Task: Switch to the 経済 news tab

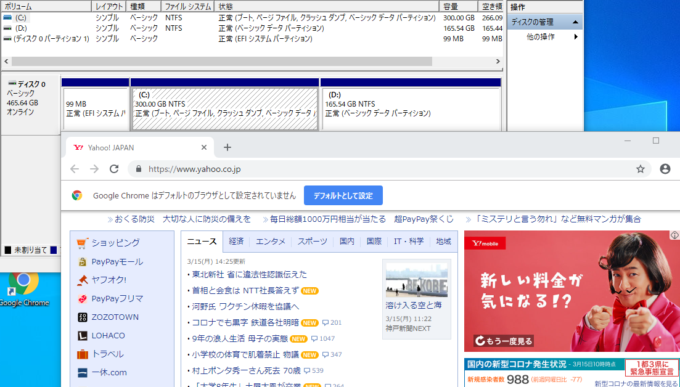Action: pyautogui.click(x=236, y=242)
